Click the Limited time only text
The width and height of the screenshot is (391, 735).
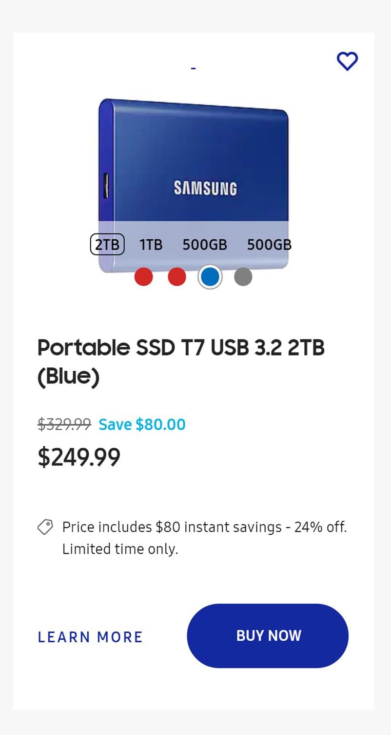click(120, 549)
